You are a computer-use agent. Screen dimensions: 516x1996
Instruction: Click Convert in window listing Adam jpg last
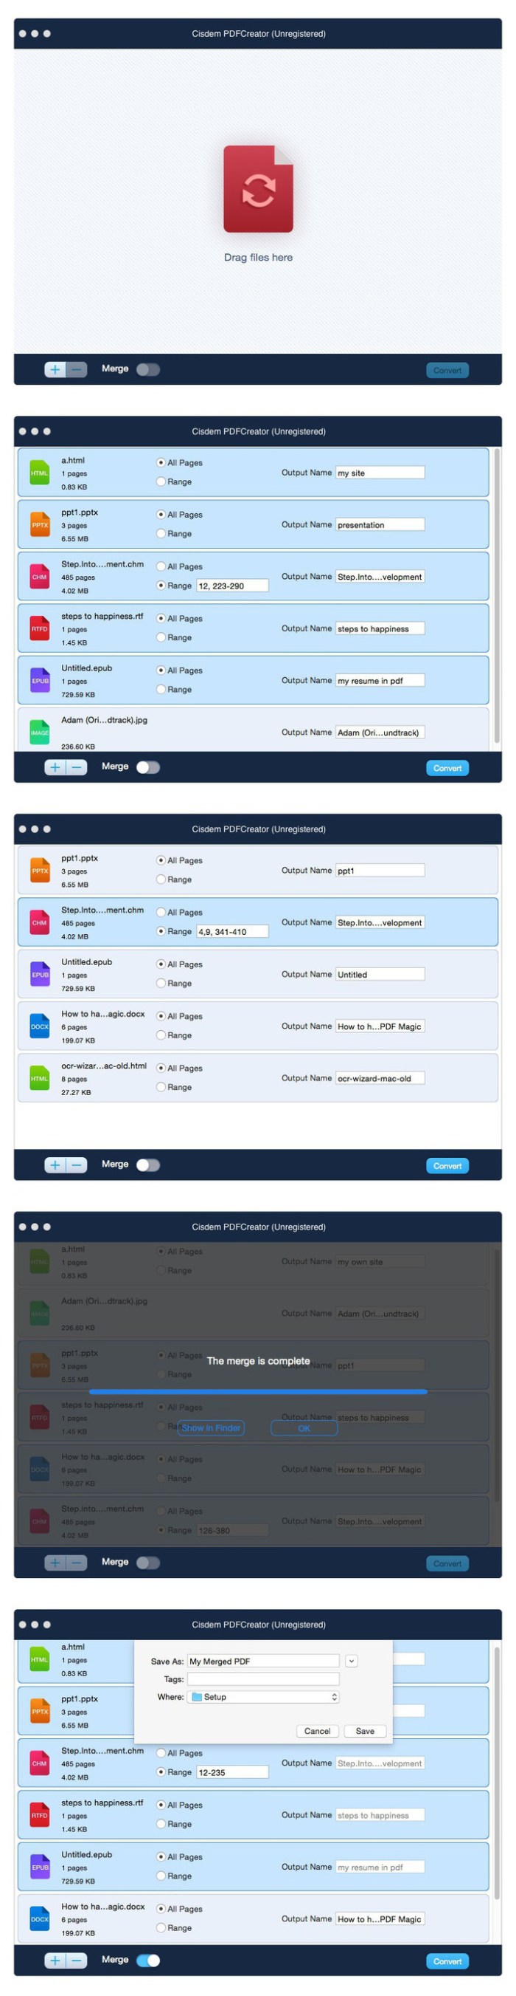(x=447, y=768)
